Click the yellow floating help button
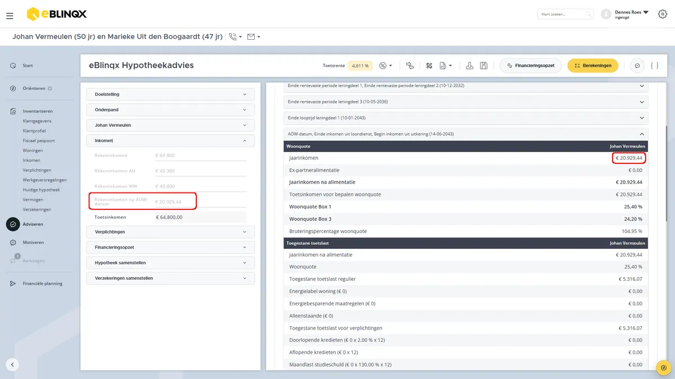 (664, 368)
